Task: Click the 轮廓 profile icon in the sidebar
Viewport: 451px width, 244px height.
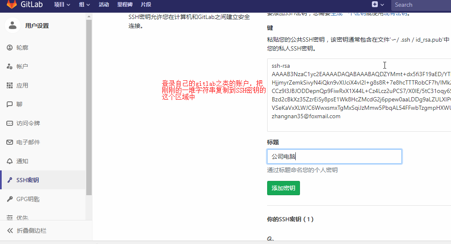Action: pos(10,48)
